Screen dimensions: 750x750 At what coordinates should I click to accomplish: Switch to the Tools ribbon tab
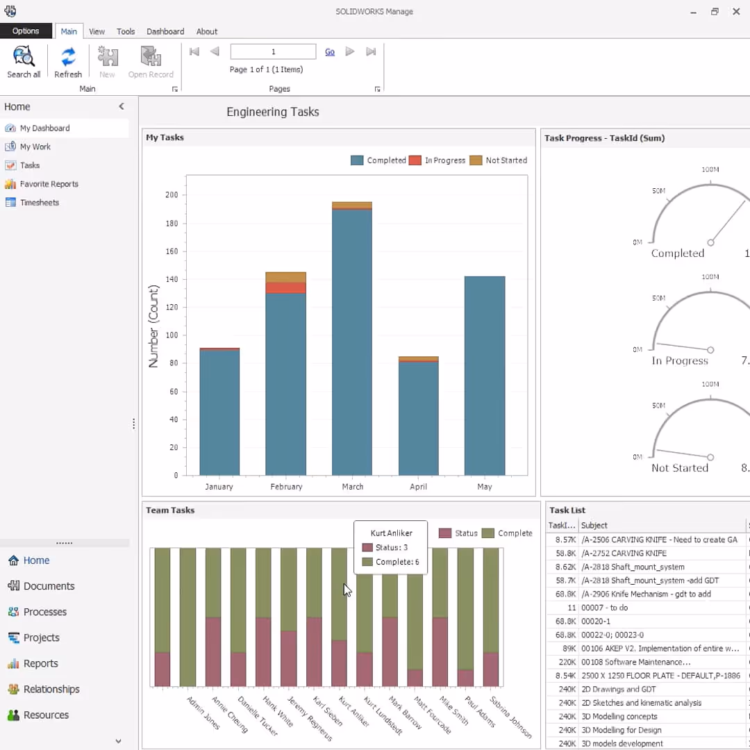(126, 31)
